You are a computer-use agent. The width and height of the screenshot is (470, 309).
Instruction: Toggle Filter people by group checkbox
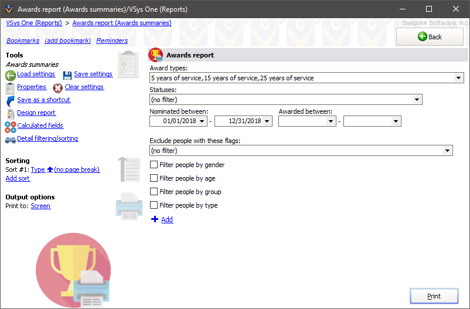(154, 192)
